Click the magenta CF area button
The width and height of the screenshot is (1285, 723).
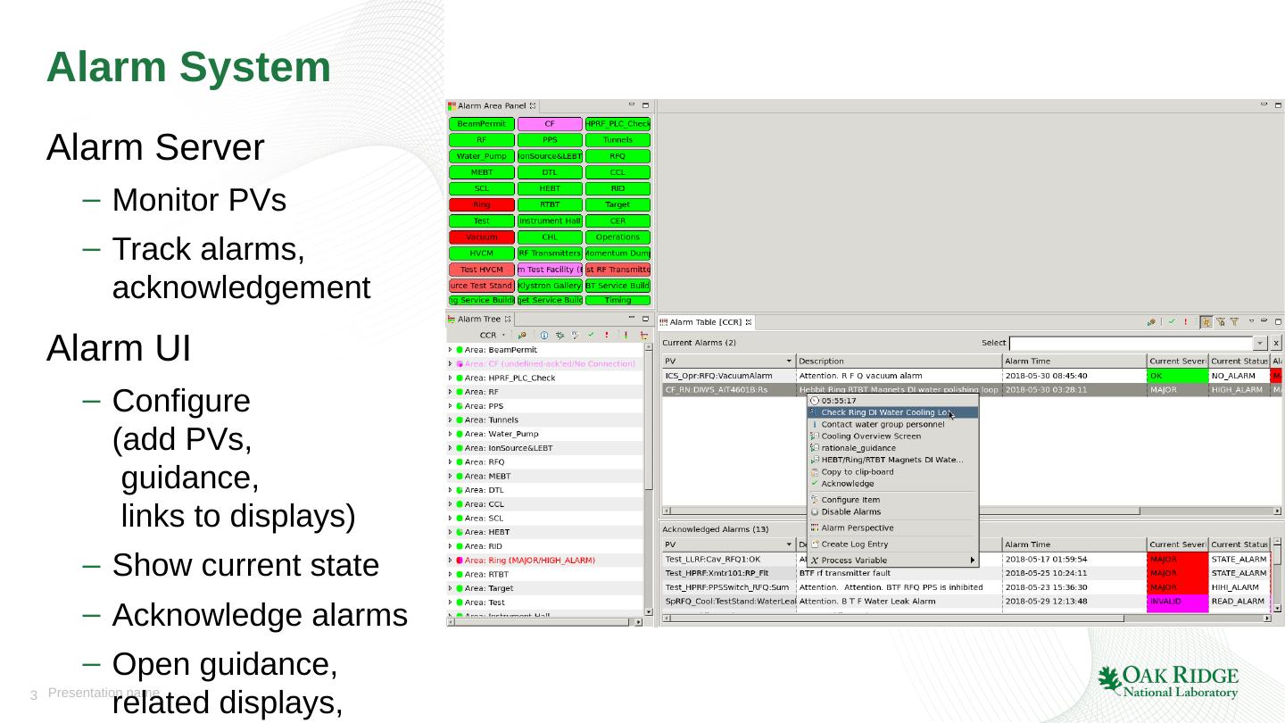point(550,124)
